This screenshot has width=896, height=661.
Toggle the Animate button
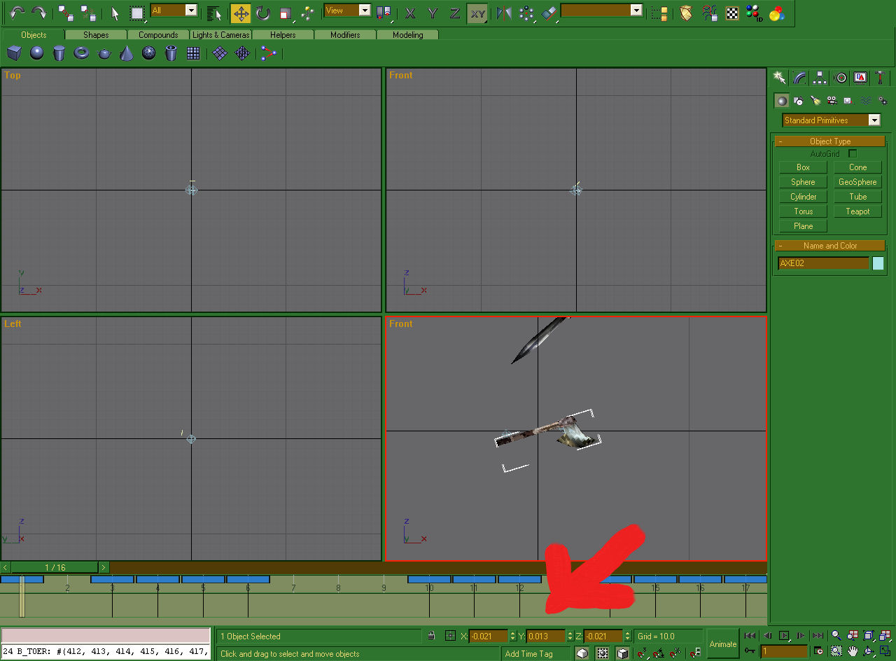[x=723, y=644]
